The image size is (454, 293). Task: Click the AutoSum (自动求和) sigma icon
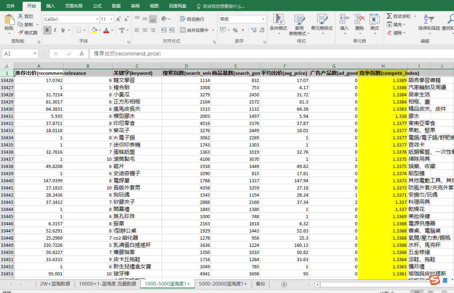(389, 16)
